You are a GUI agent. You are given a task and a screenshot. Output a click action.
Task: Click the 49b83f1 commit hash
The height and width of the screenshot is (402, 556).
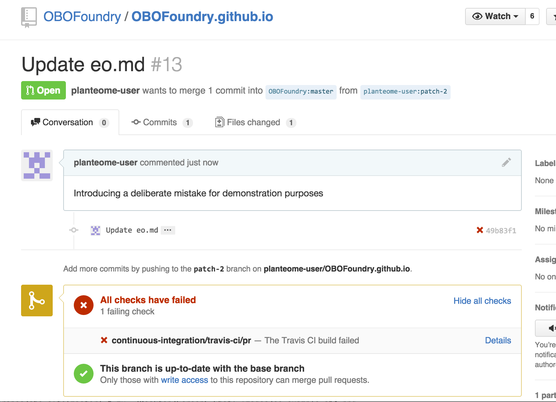[x=501, y=231]
